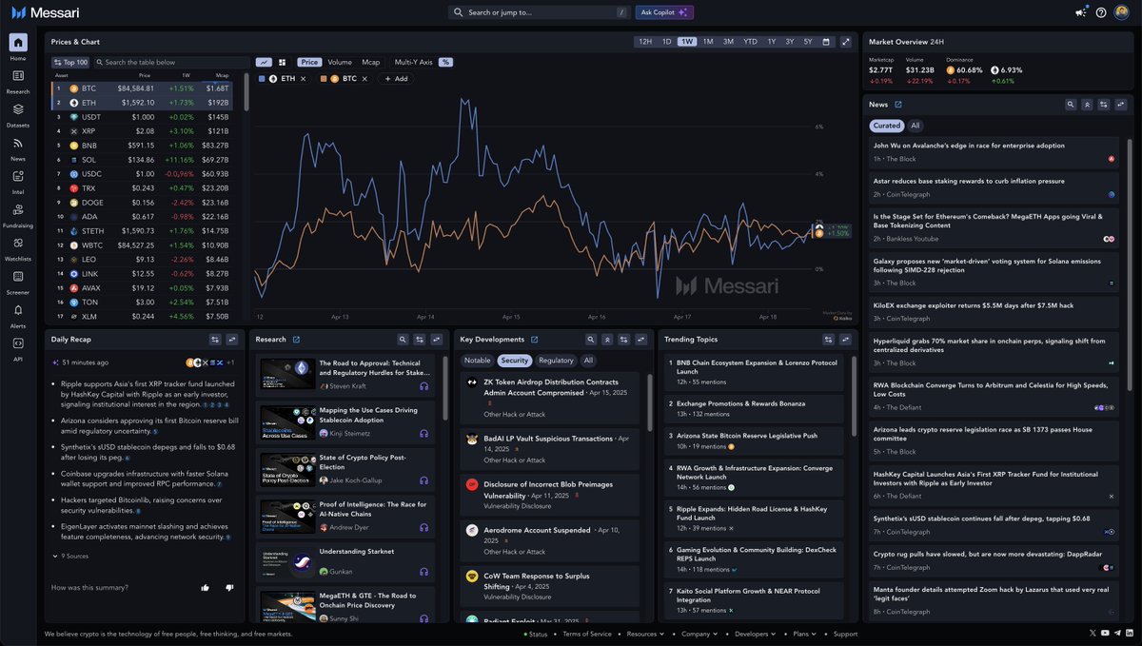Select the 1M time range
The width and height of the screenshot is (1142, 646).
pos(708,42)
